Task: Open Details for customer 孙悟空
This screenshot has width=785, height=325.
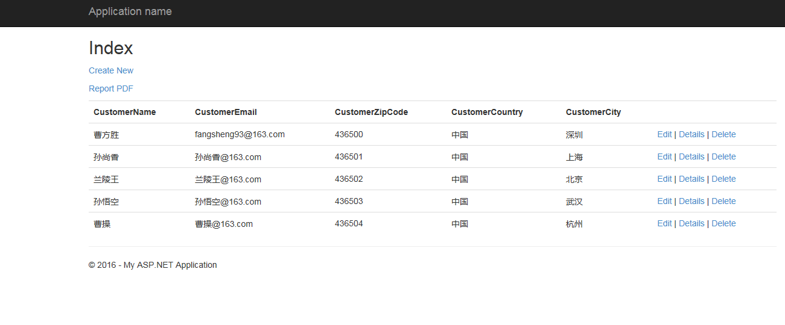Action: click(x=691, y=201)
